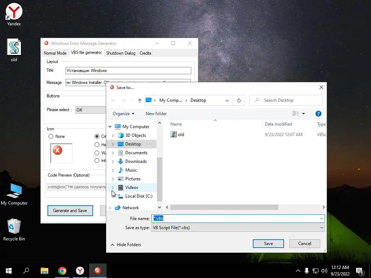Go up one folder level in Save dialog
371x278 pixels.
click(139, 101)
